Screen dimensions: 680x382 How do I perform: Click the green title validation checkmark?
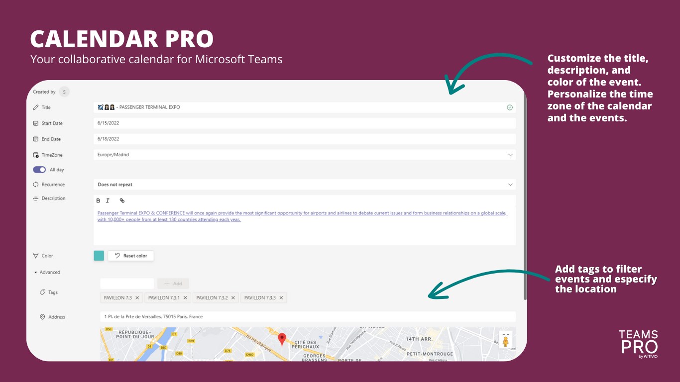[x=510, y=107]
